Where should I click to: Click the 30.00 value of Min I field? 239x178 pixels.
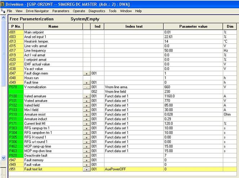193,110
